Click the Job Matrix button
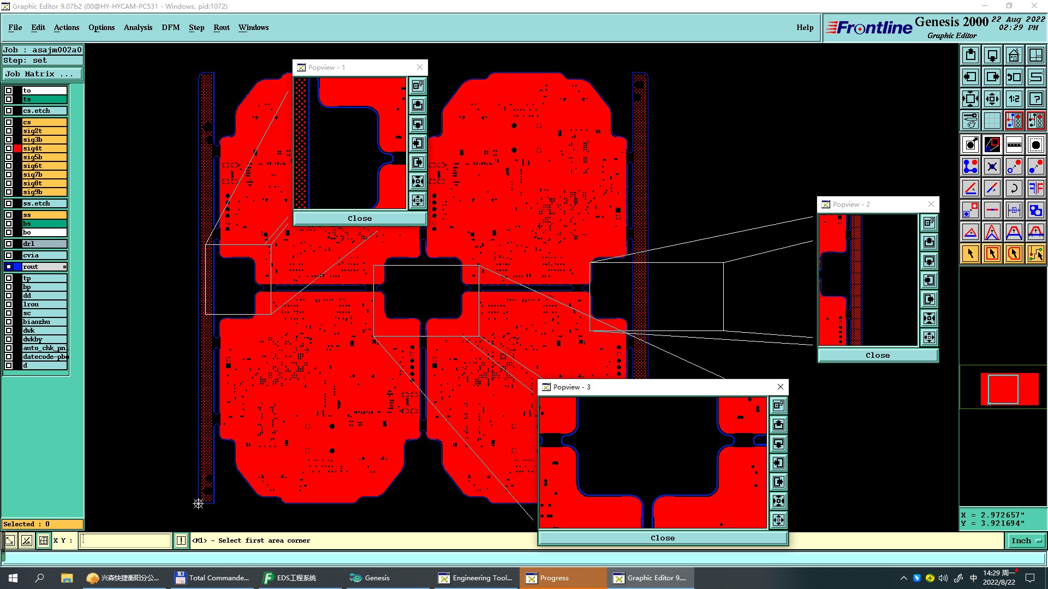The image size is (1048, 589). point(43,74)
